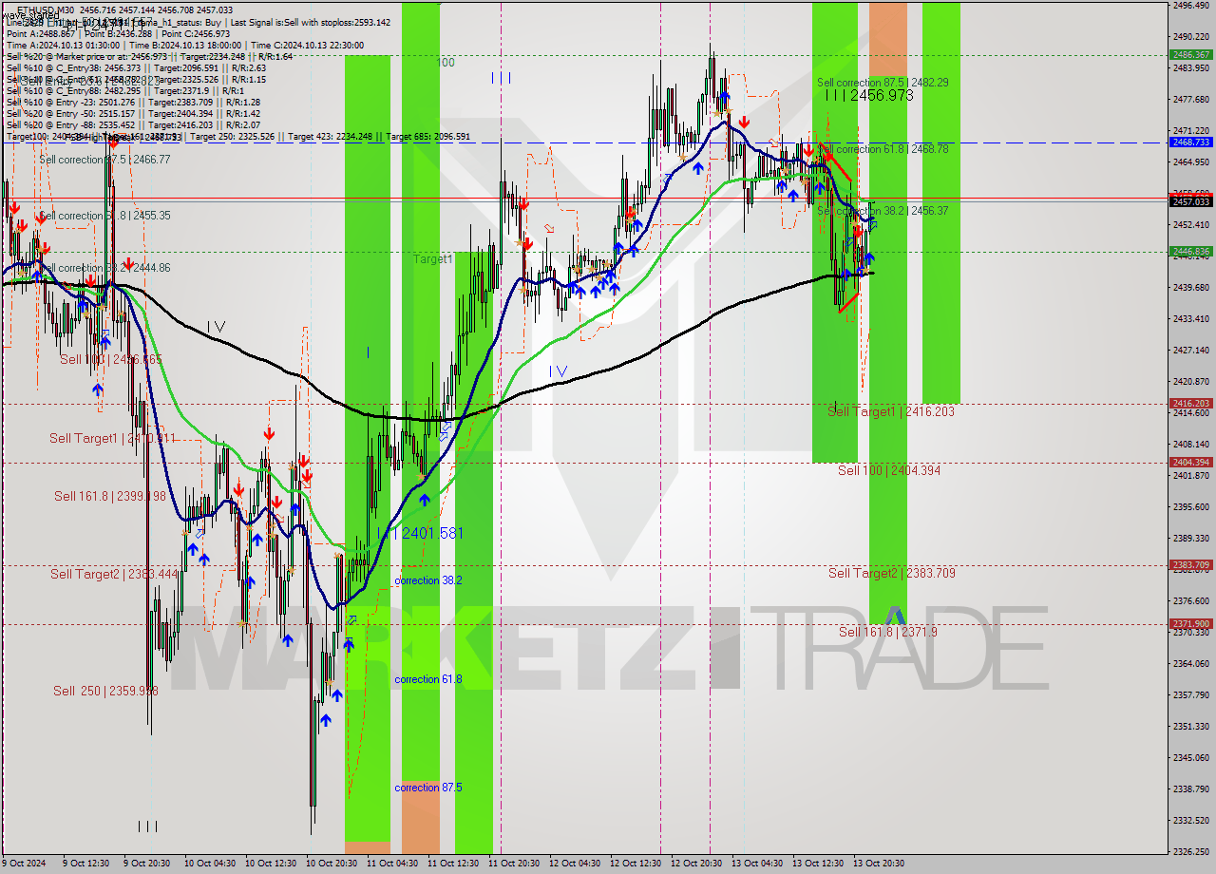1216x874 pixels.
Task: Click 'Sell correction 87.5 | 2466.77' label
Action: pyautogui.click(x=104, y=160)
